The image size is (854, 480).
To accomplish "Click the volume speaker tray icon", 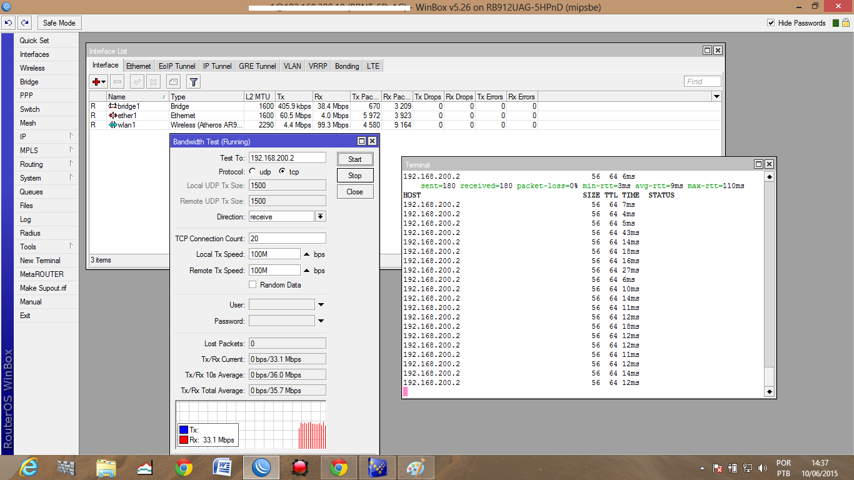I will point(762,468).
